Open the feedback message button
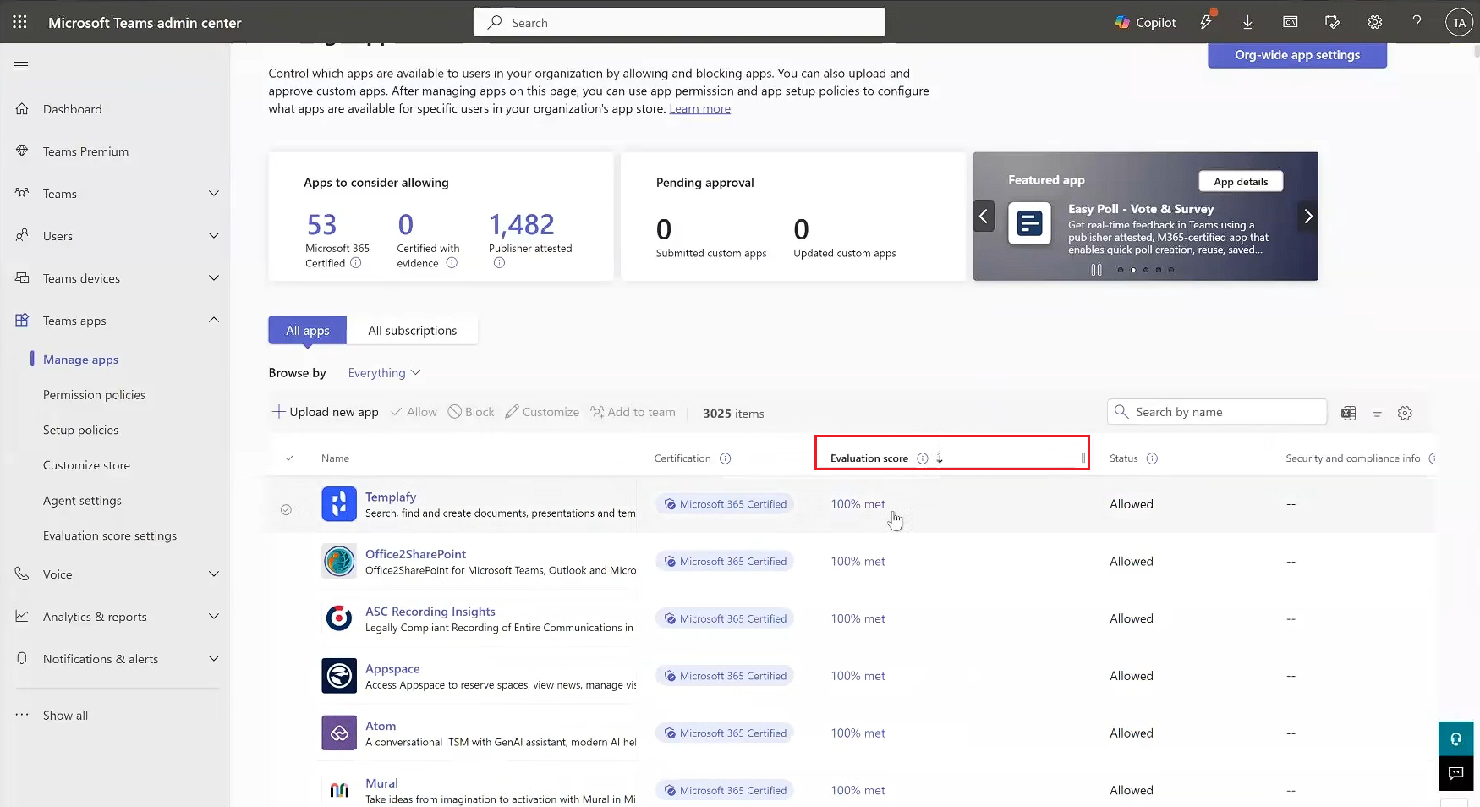Image resolution: width=1480 pixels, height=807 pixels. coord(1455,773)
